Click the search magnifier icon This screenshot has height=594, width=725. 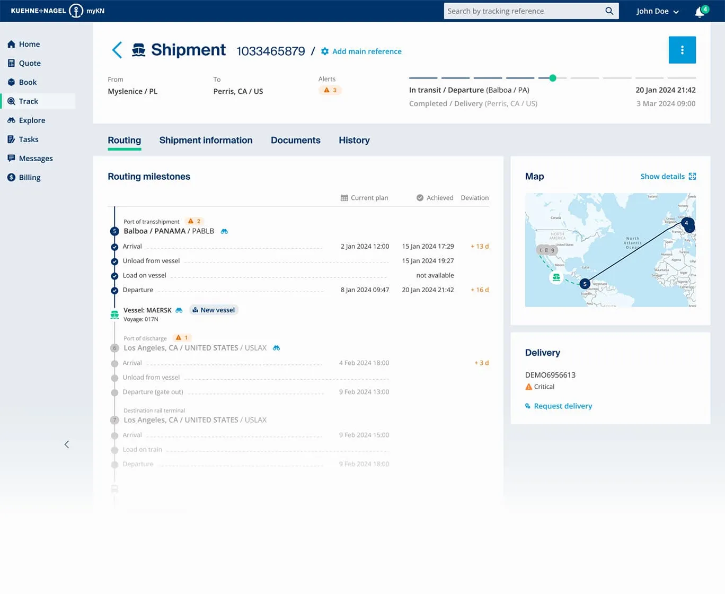[608, 11]
